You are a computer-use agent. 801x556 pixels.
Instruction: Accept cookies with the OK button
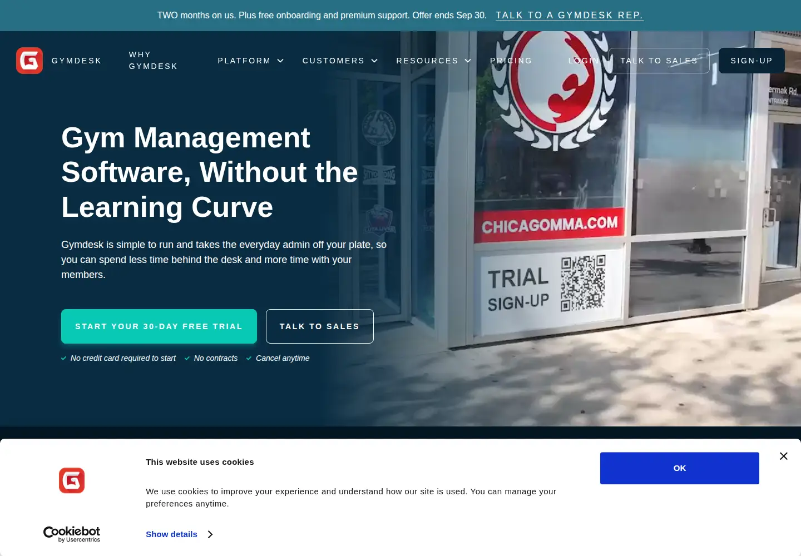tap(680, 468)
